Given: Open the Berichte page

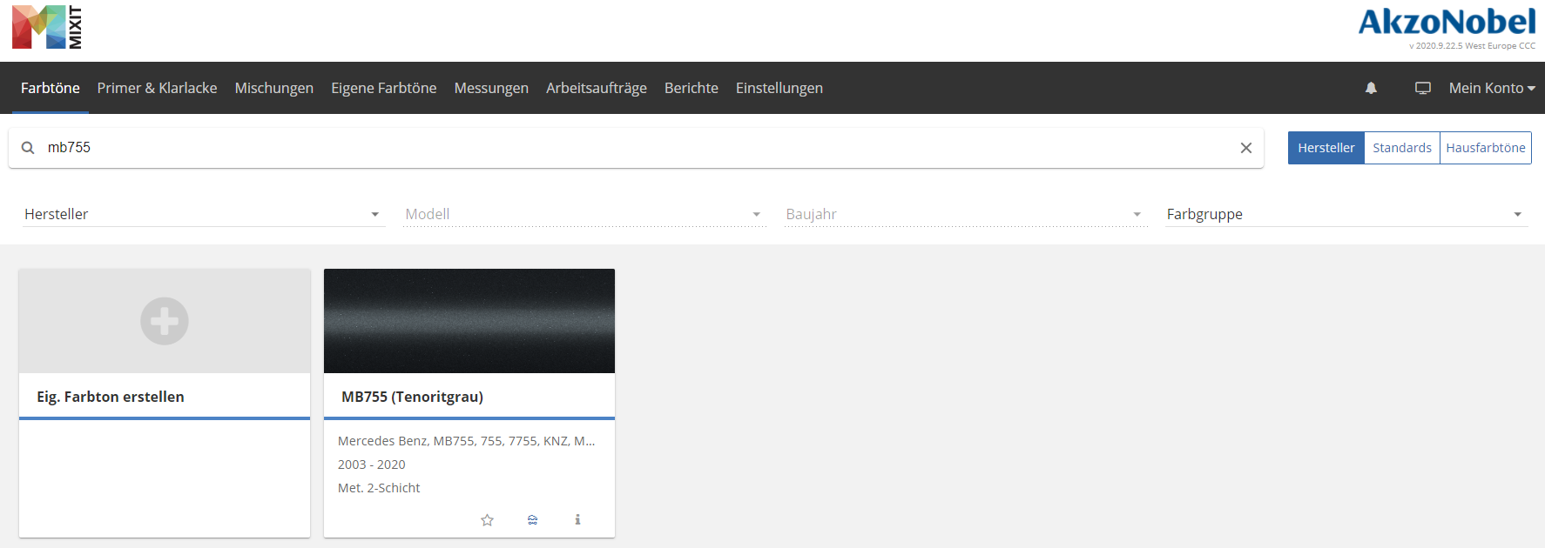Looking at the screenshot, I should 692,88.
